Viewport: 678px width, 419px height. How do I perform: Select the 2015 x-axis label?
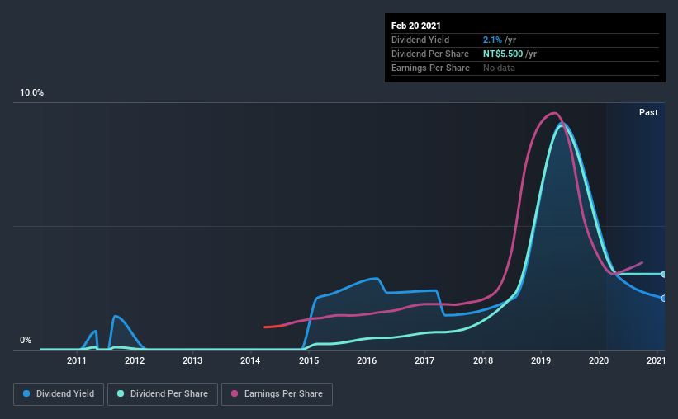[309, 360]
